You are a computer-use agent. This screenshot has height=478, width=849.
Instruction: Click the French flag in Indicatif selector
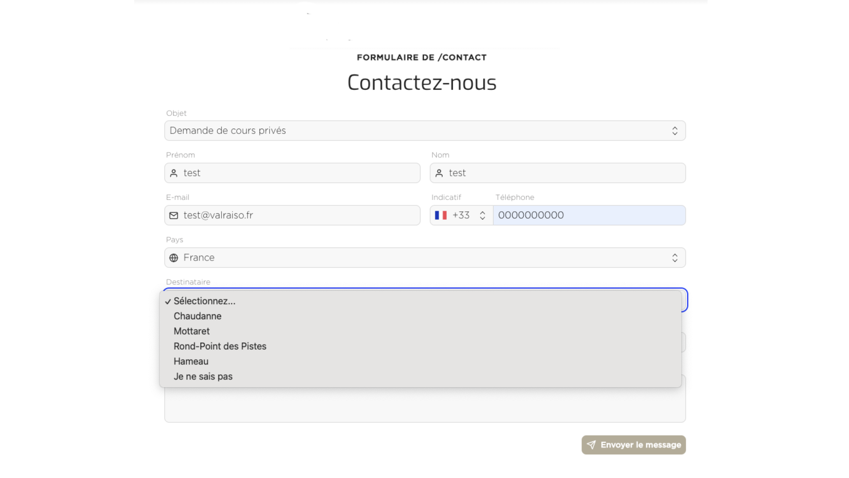441,215
